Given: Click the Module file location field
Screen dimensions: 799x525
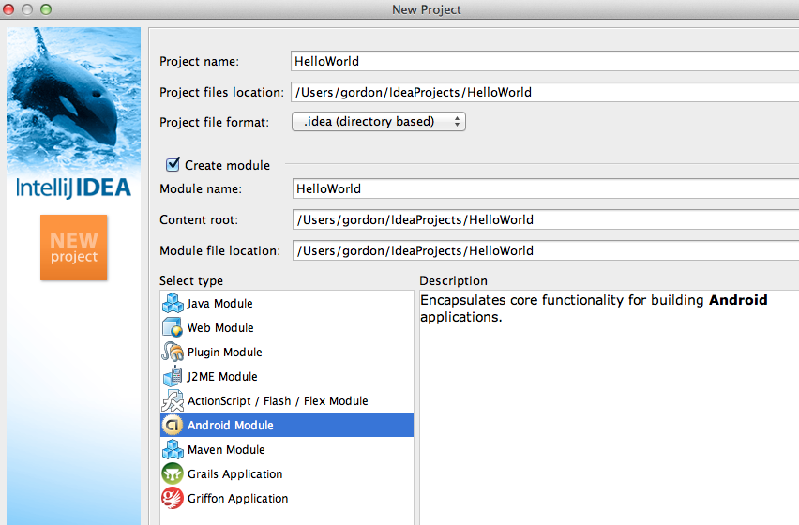Looking at the screenshot, I should tap(544, 250).
